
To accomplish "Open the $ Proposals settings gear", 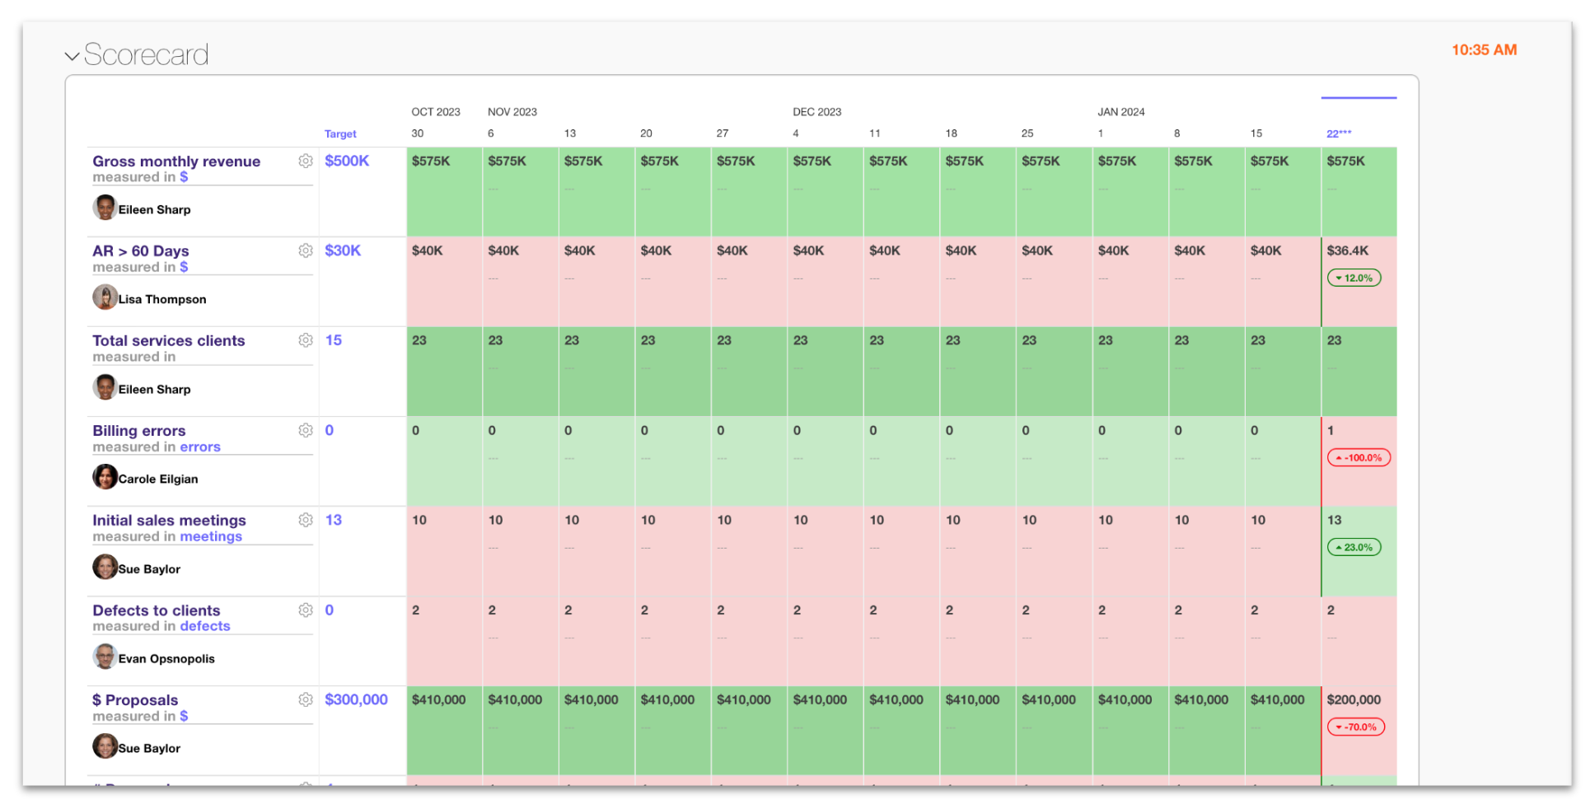I will pyautogui.click(x=306, y=699).
